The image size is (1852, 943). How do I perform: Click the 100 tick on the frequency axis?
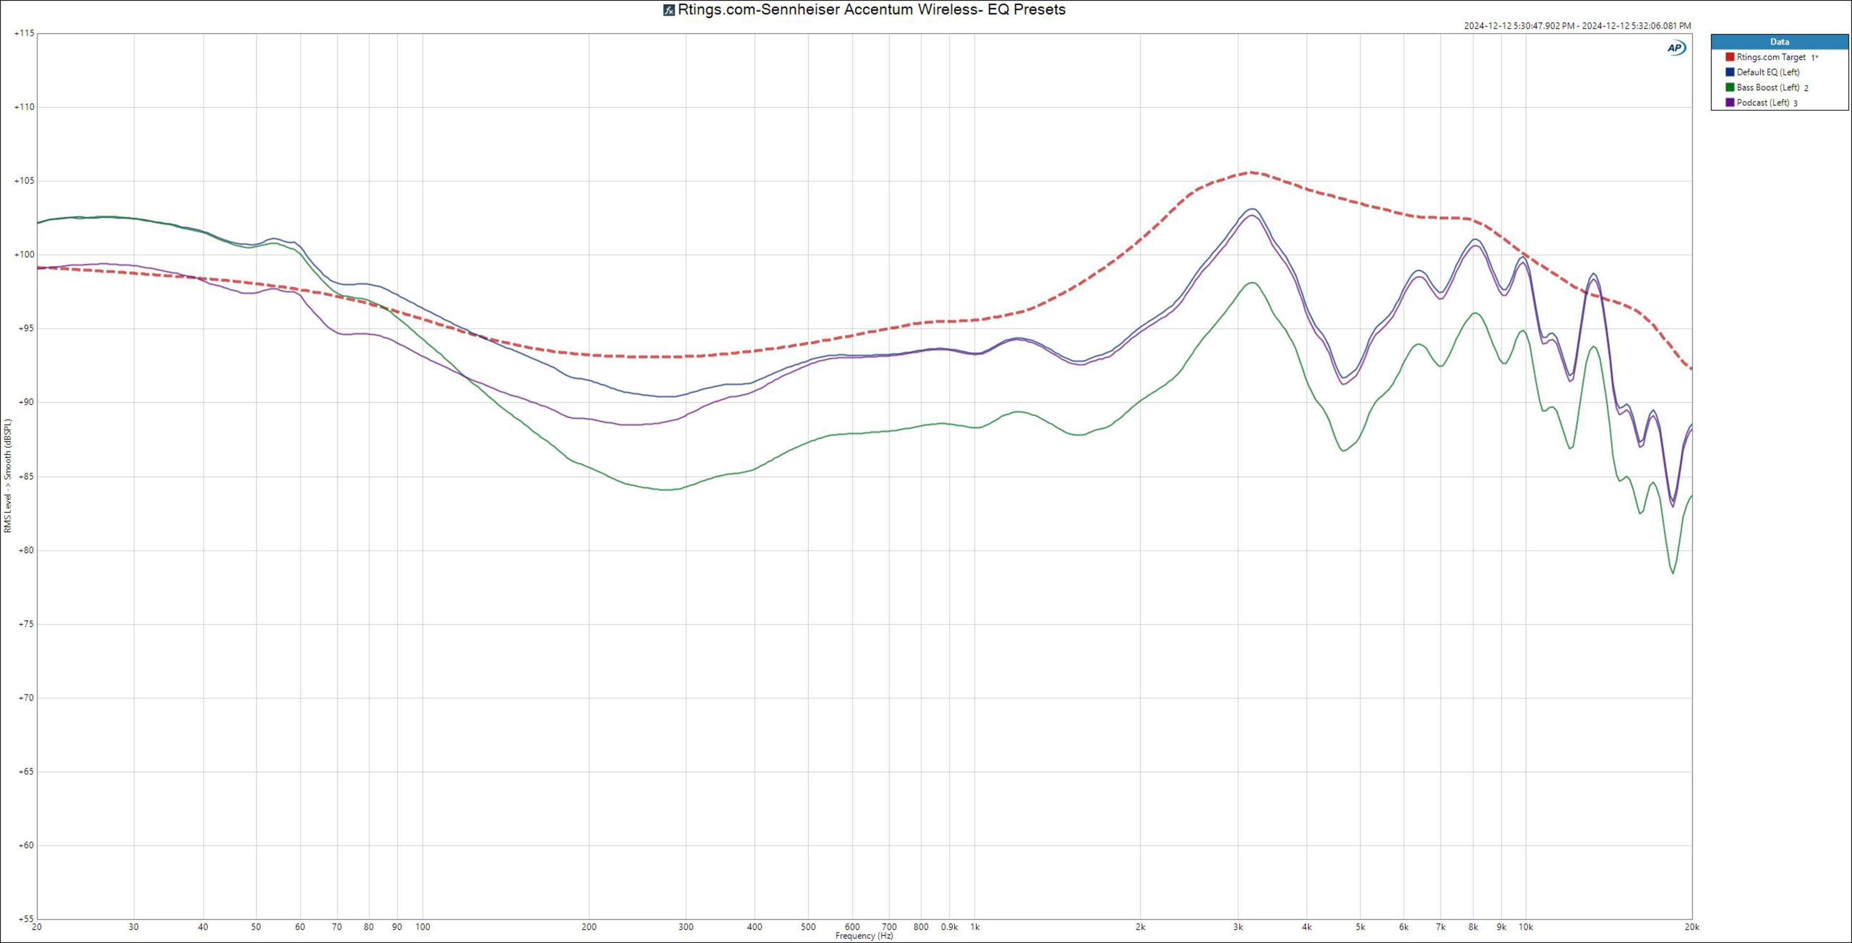coord(423,927)
